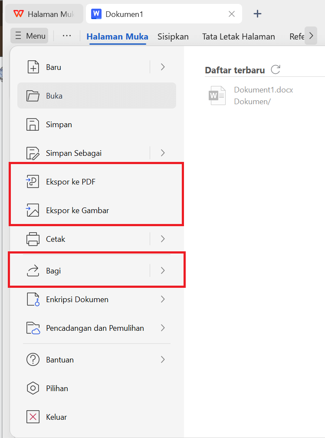Click the WPS logo on home tab
This screenshot has height=438, width=325.
click(19, 14)
